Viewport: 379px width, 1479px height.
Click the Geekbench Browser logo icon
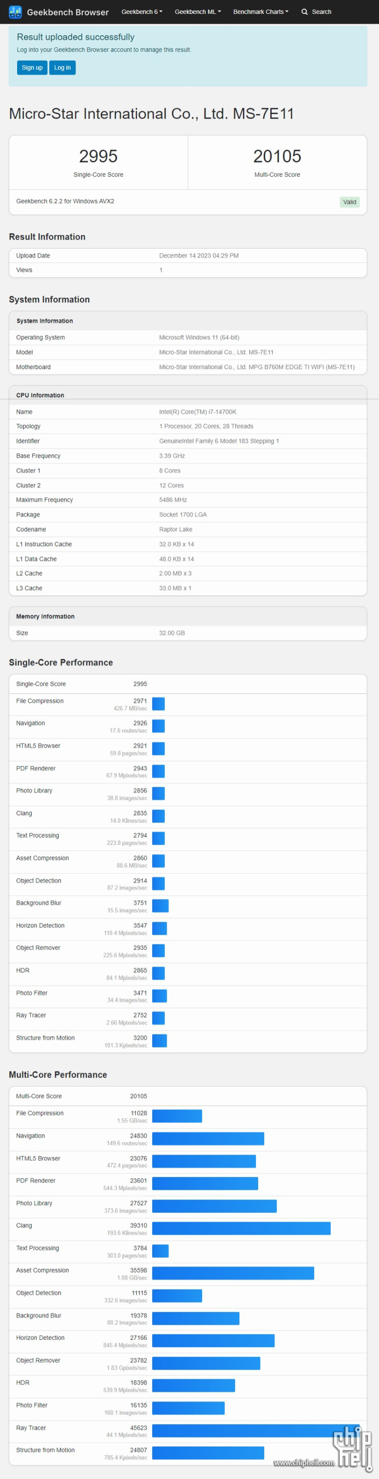click(x=15, y=12)
